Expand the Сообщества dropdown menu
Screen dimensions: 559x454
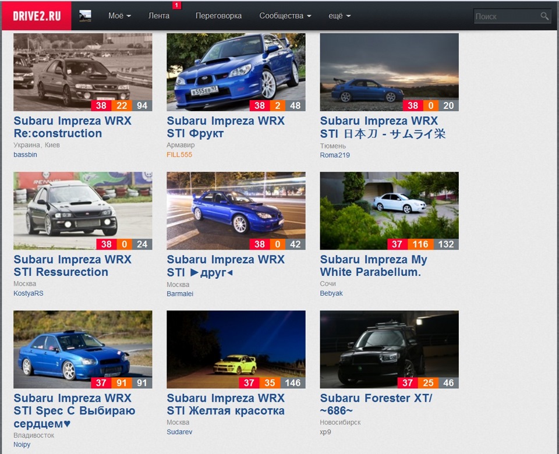pos(285,16)
